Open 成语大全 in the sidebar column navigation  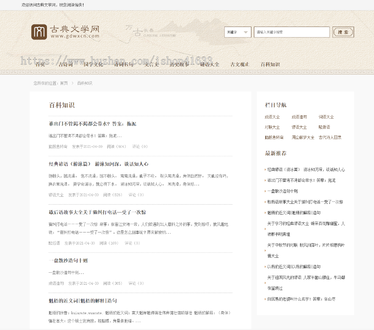(x=272, y=117)
